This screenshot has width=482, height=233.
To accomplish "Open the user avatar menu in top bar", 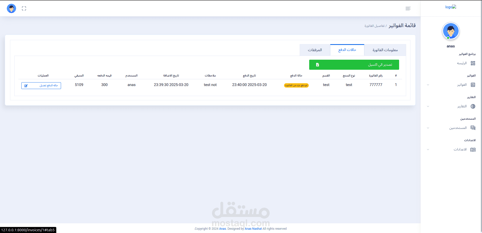I will click(11, 9).
